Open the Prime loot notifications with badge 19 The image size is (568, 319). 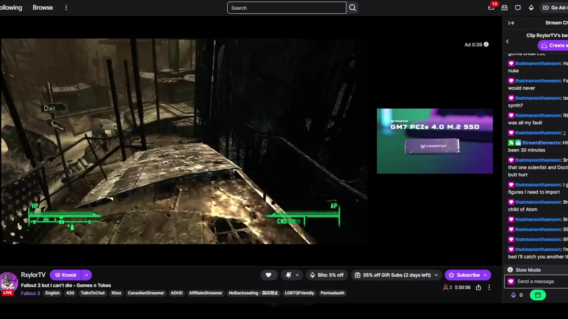coord(491,8)
